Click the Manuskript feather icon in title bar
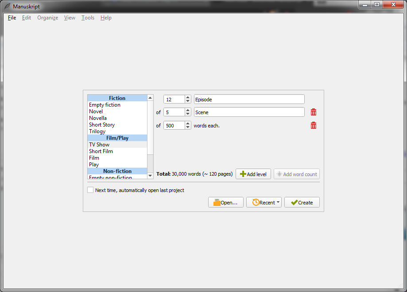Screen dimensions: 407x292 coord(6,6)
